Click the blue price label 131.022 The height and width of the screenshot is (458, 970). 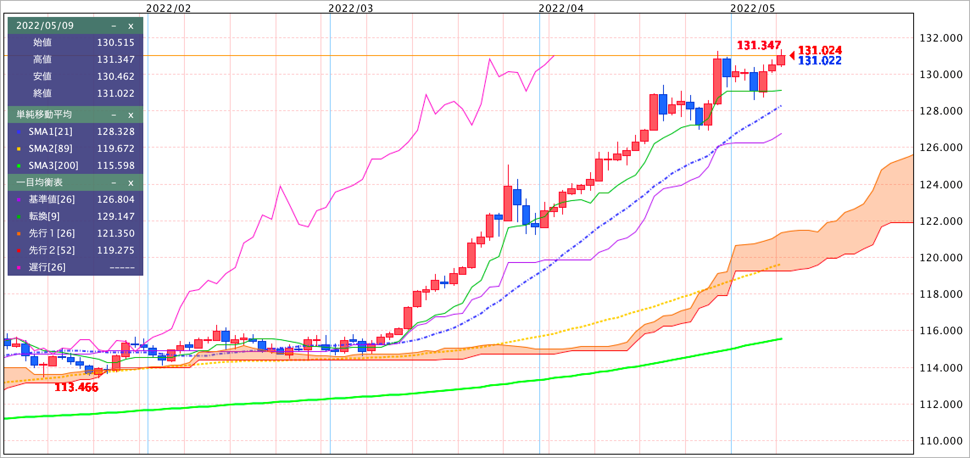pos(820,61)
